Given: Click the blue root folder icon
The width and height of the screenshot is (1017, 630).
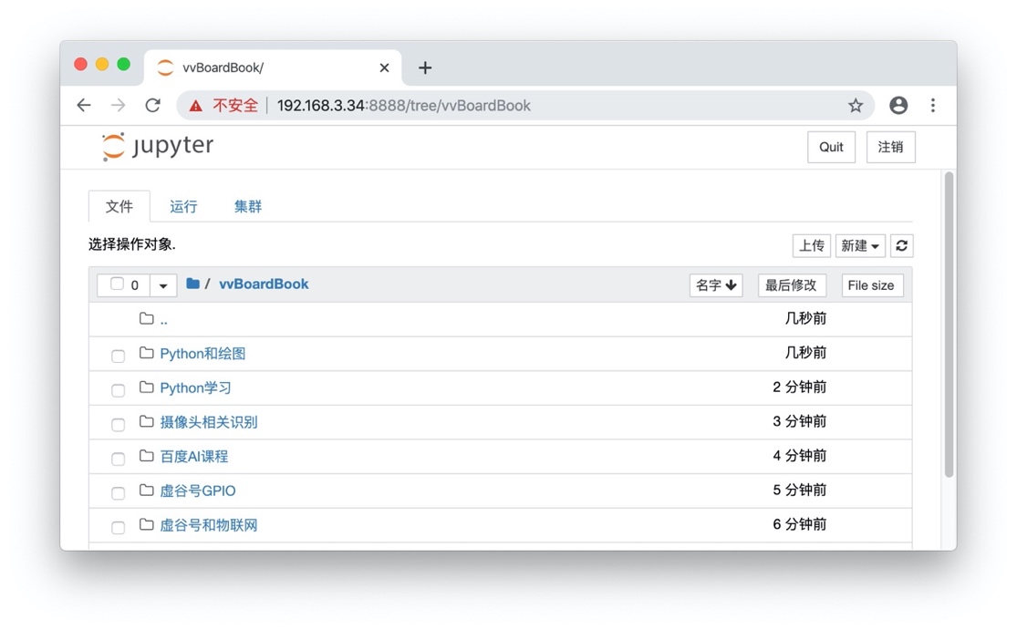Looking at the screenshot, I should coord(192,284).
